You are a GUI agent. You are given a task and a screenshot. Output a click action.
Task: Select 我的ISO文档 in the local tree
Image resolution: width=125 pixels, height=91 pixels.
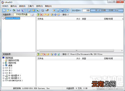click(13, 60)
